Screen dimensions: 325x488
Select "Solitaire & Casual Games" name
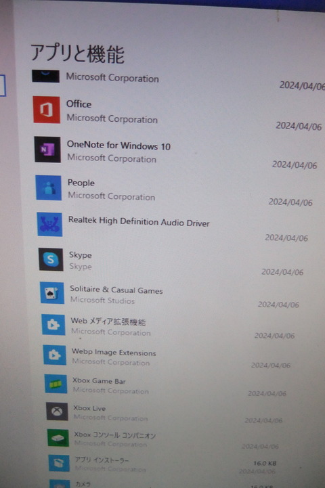[116, 290]
